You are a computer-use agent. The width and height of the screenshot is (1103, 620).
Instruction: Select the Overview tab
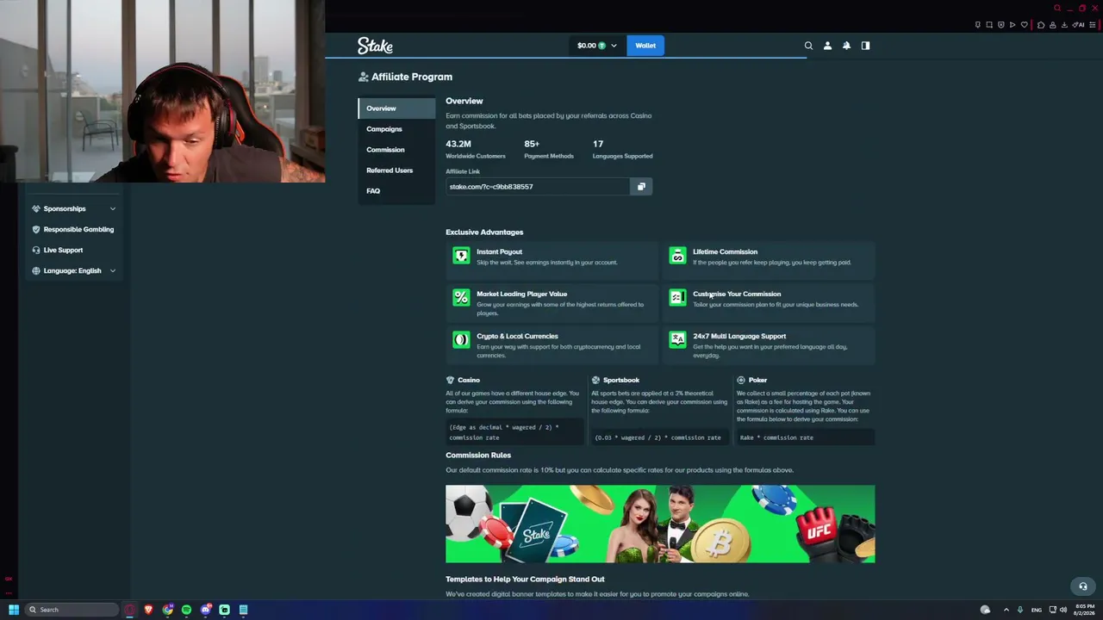pyautogui.click(x=396, y=108)
